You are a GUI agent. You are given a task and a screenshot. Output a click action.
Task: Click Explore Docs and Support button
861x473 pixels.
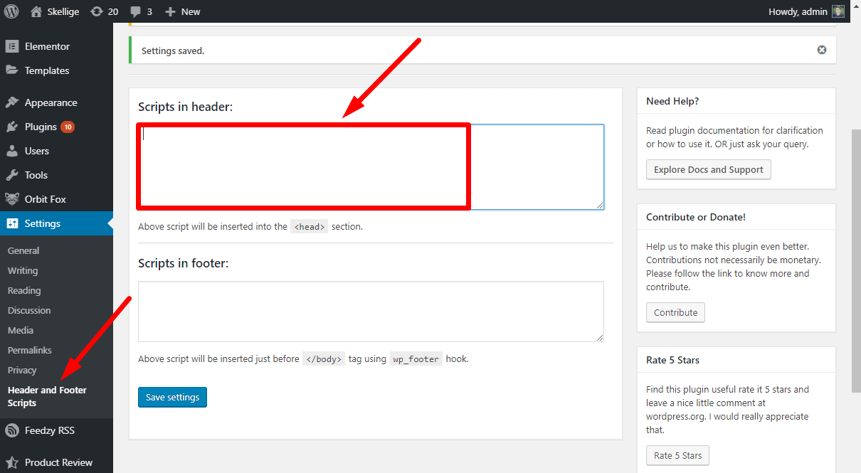click(x=708, y=170)
